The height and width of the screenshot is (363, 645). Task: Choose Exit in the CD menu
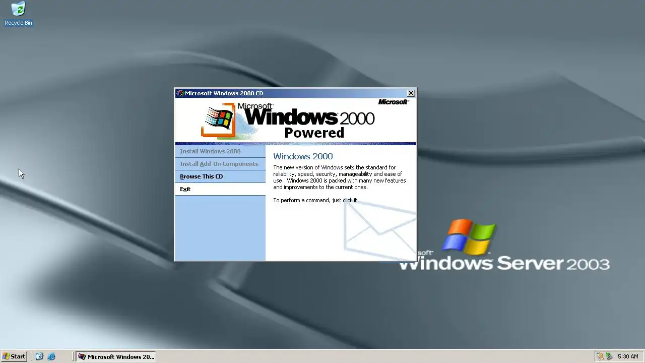click(x=220, y=189)
